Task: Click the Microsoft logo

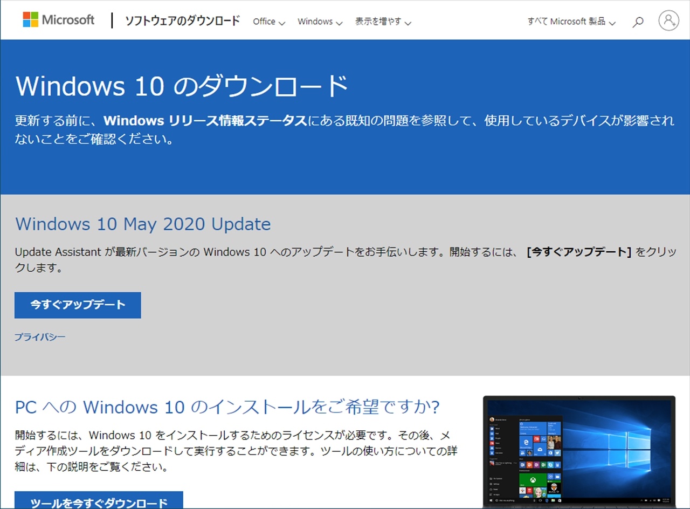Action: pos(58,20)
